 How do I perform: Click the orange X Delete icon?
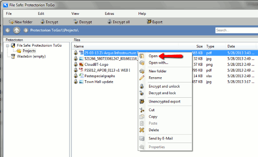[142, 130]
